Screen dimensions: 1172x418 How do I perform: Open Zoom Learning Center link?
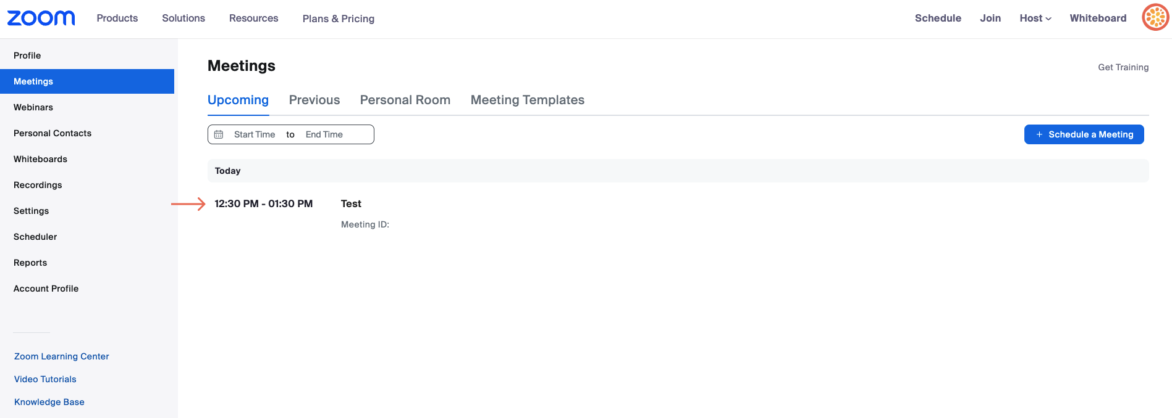(62, 356)
